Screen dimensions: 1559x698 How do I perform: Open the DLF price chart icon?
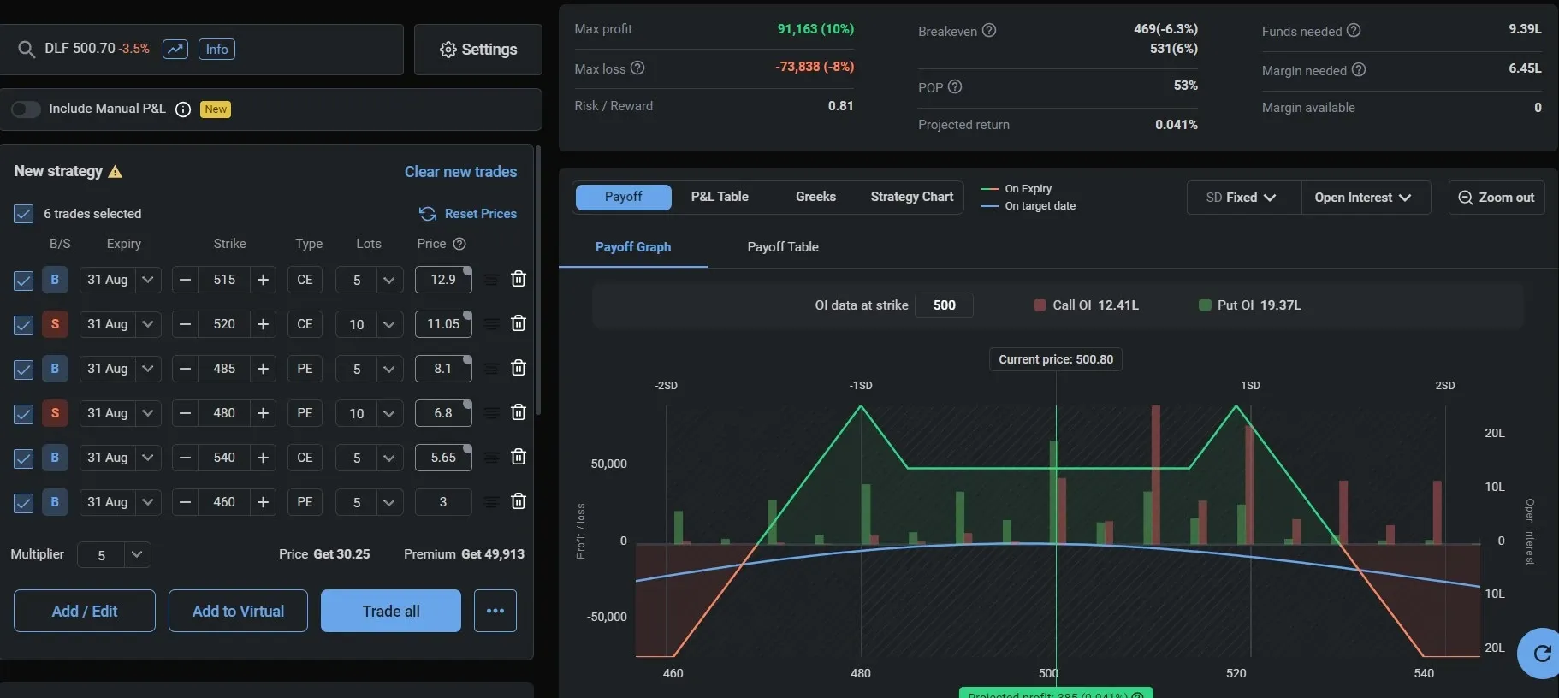(175, 49)
